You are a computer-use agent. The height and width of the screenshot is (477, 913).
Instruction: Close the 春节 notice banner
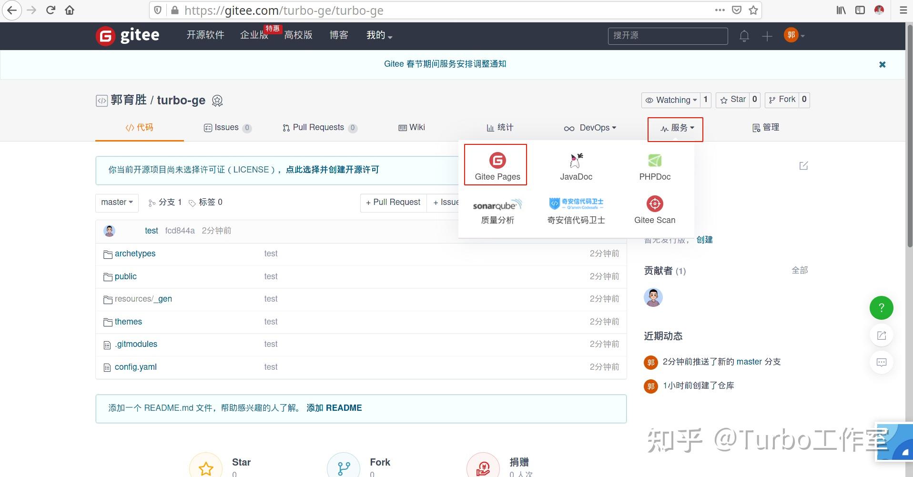click(x=882, y=64)
